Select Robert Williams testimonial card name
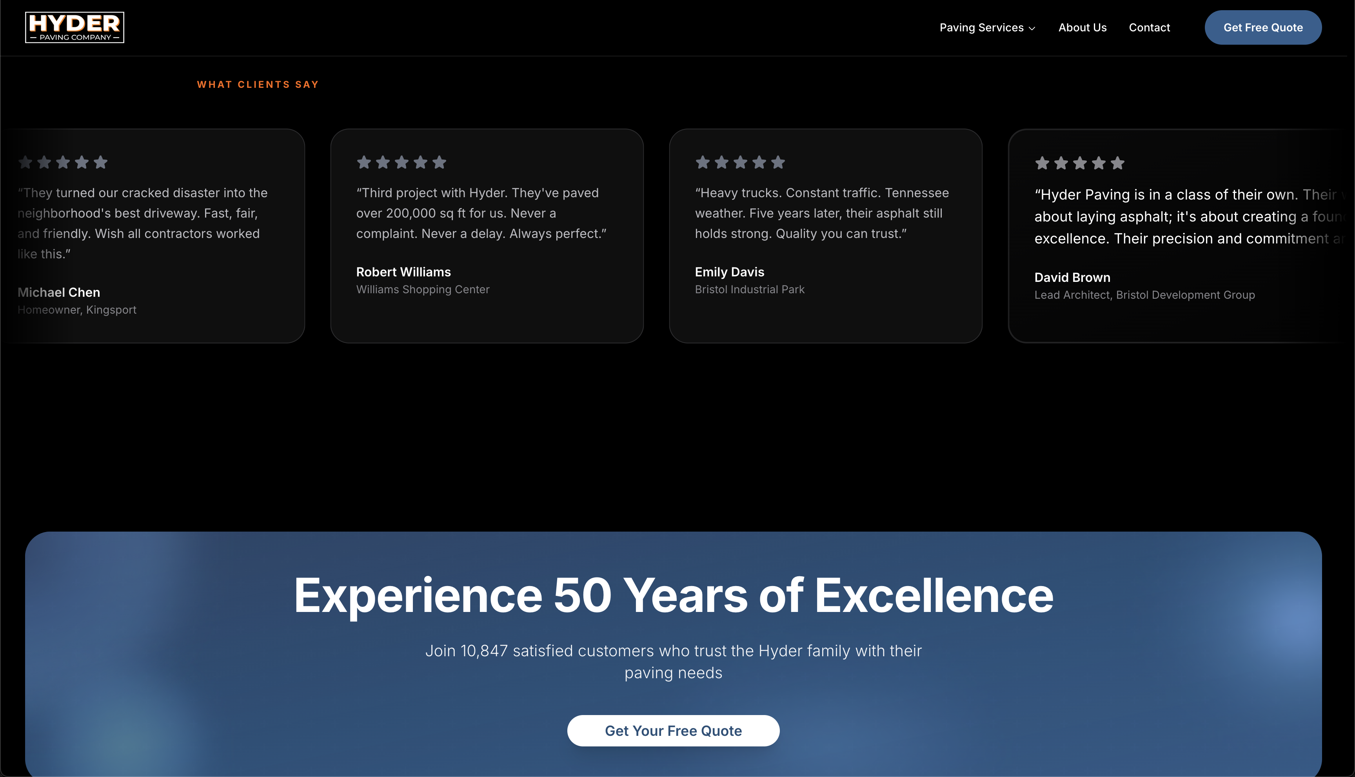 coord(403,272)
